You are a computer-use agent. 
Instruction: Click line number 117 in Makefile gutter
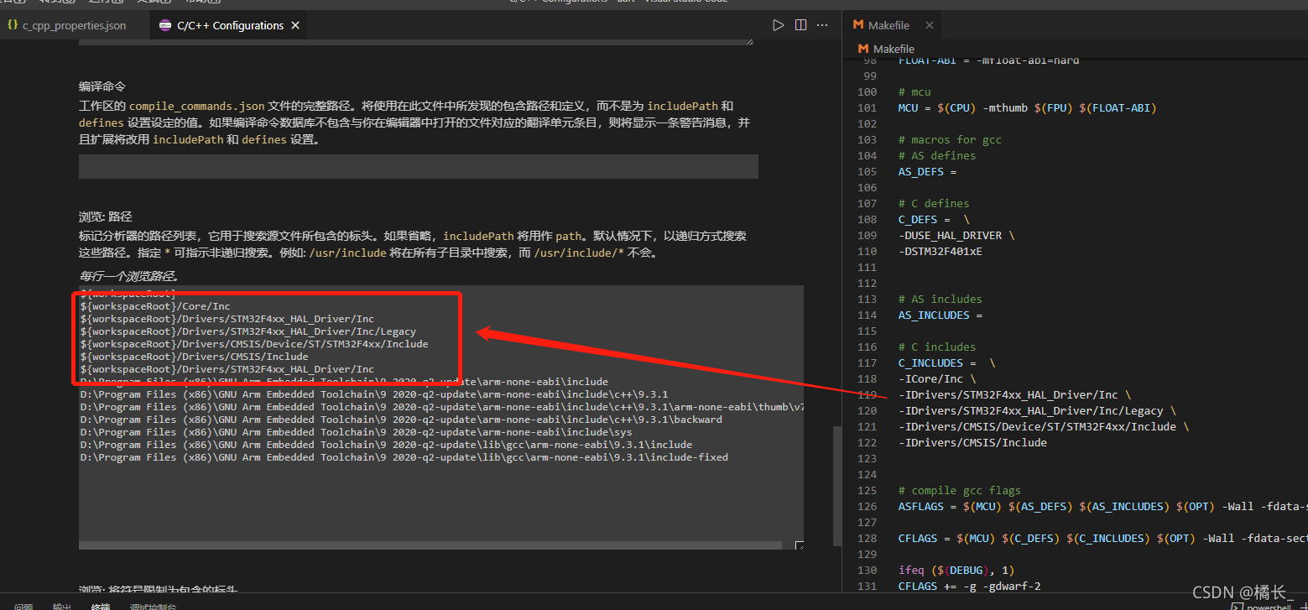867,362
